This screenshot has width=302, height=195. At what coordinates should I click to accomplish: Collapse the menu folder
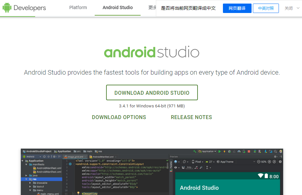30,190
